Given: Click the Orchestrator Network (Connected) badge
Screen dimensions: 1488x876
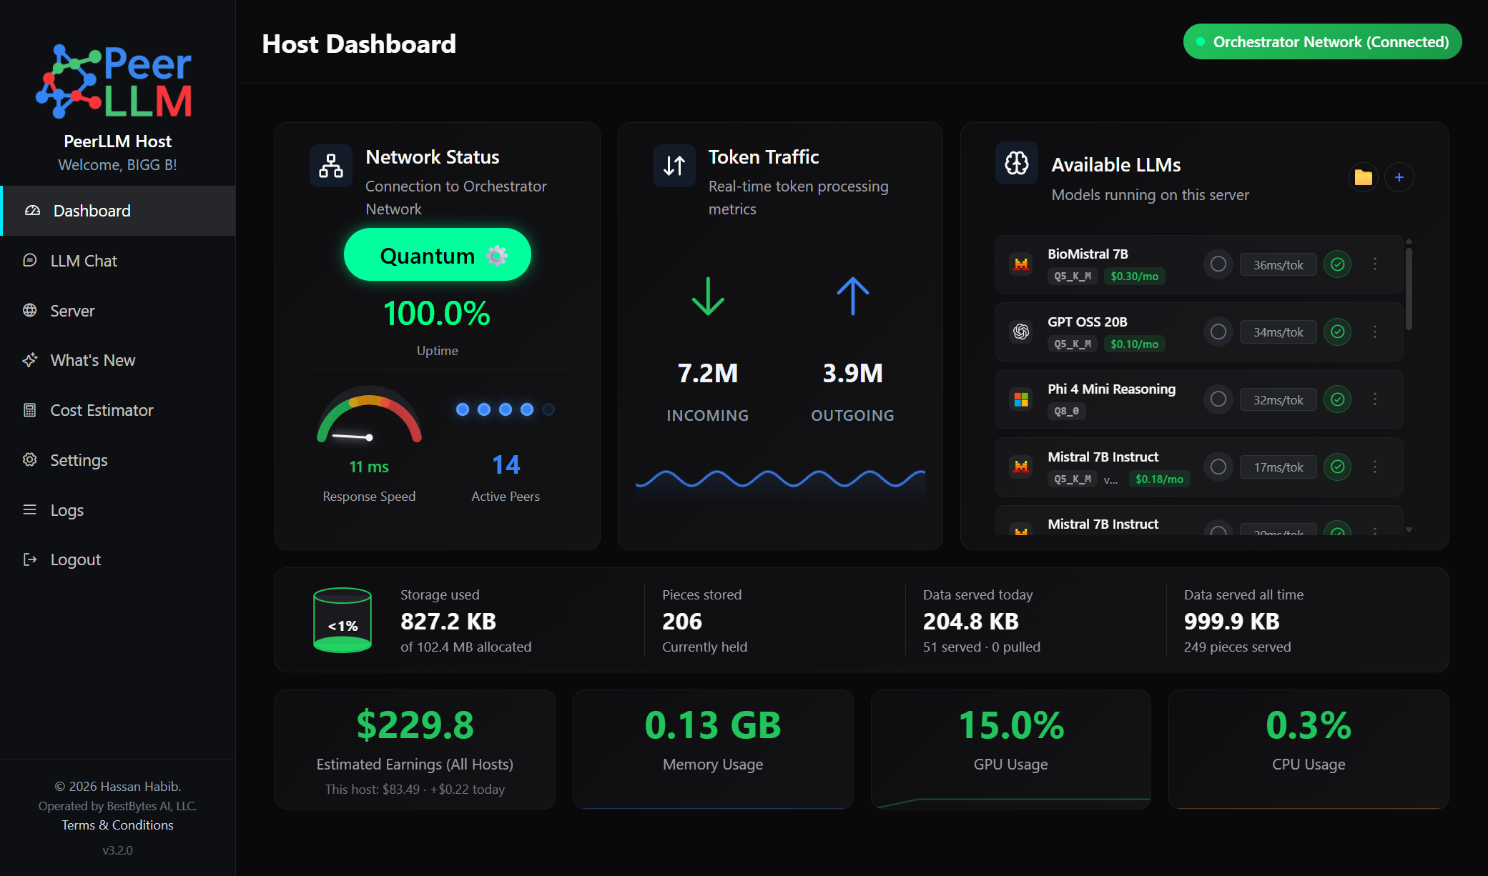Looking at the screenshot, I should (1322, 42).
